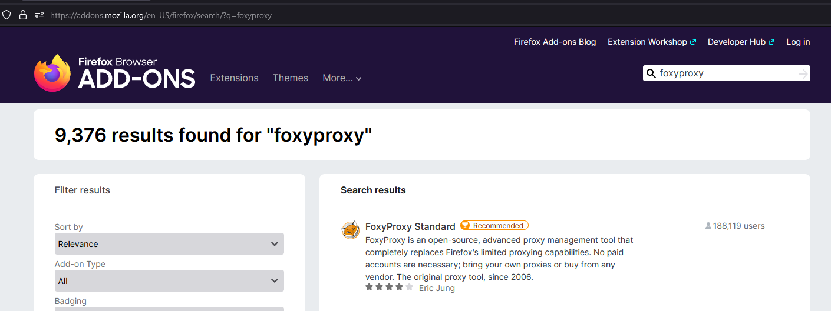Click the star rating of FoxyProxy Standard

point(389,287)
